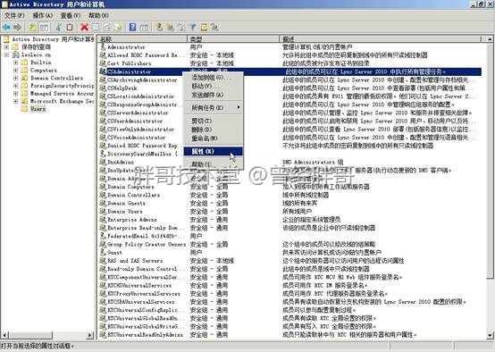Choose 添加到组(G) in context menu
Screen dimensions: 495x352
[x=213, y=78]
